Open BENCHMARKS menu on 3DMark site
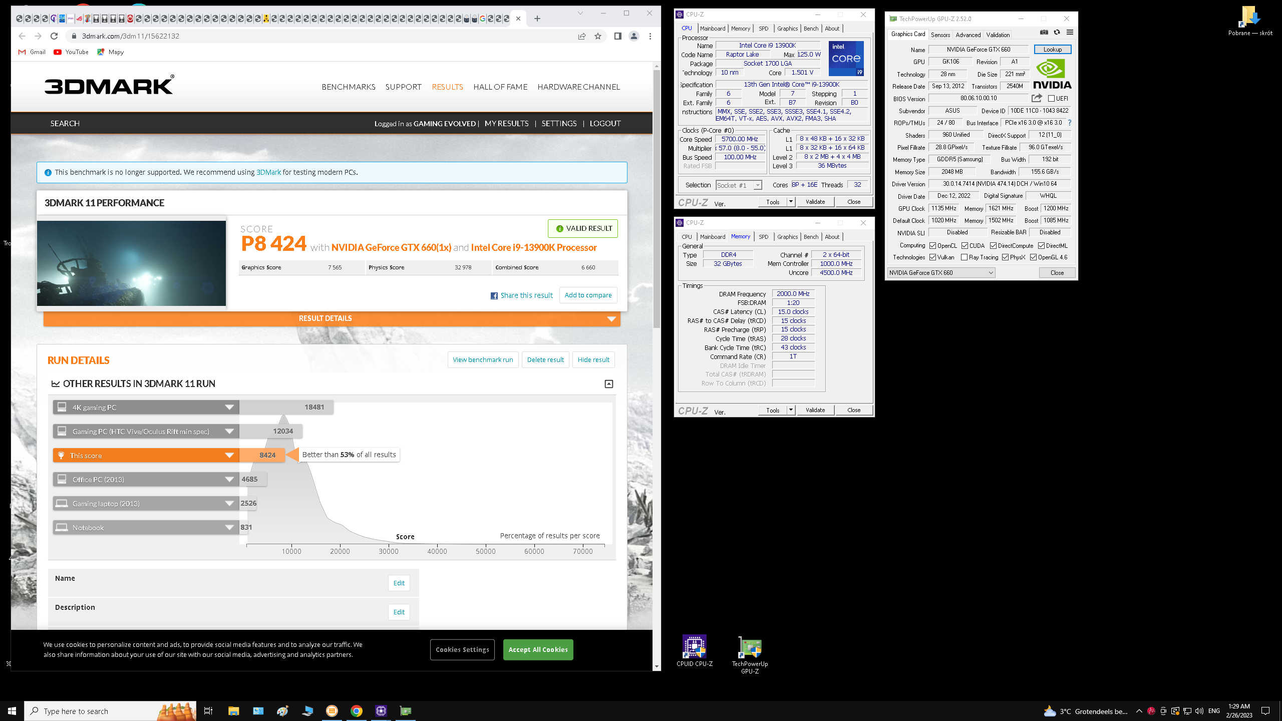This screenshot has width=1282, height=721. coord(348,87)
